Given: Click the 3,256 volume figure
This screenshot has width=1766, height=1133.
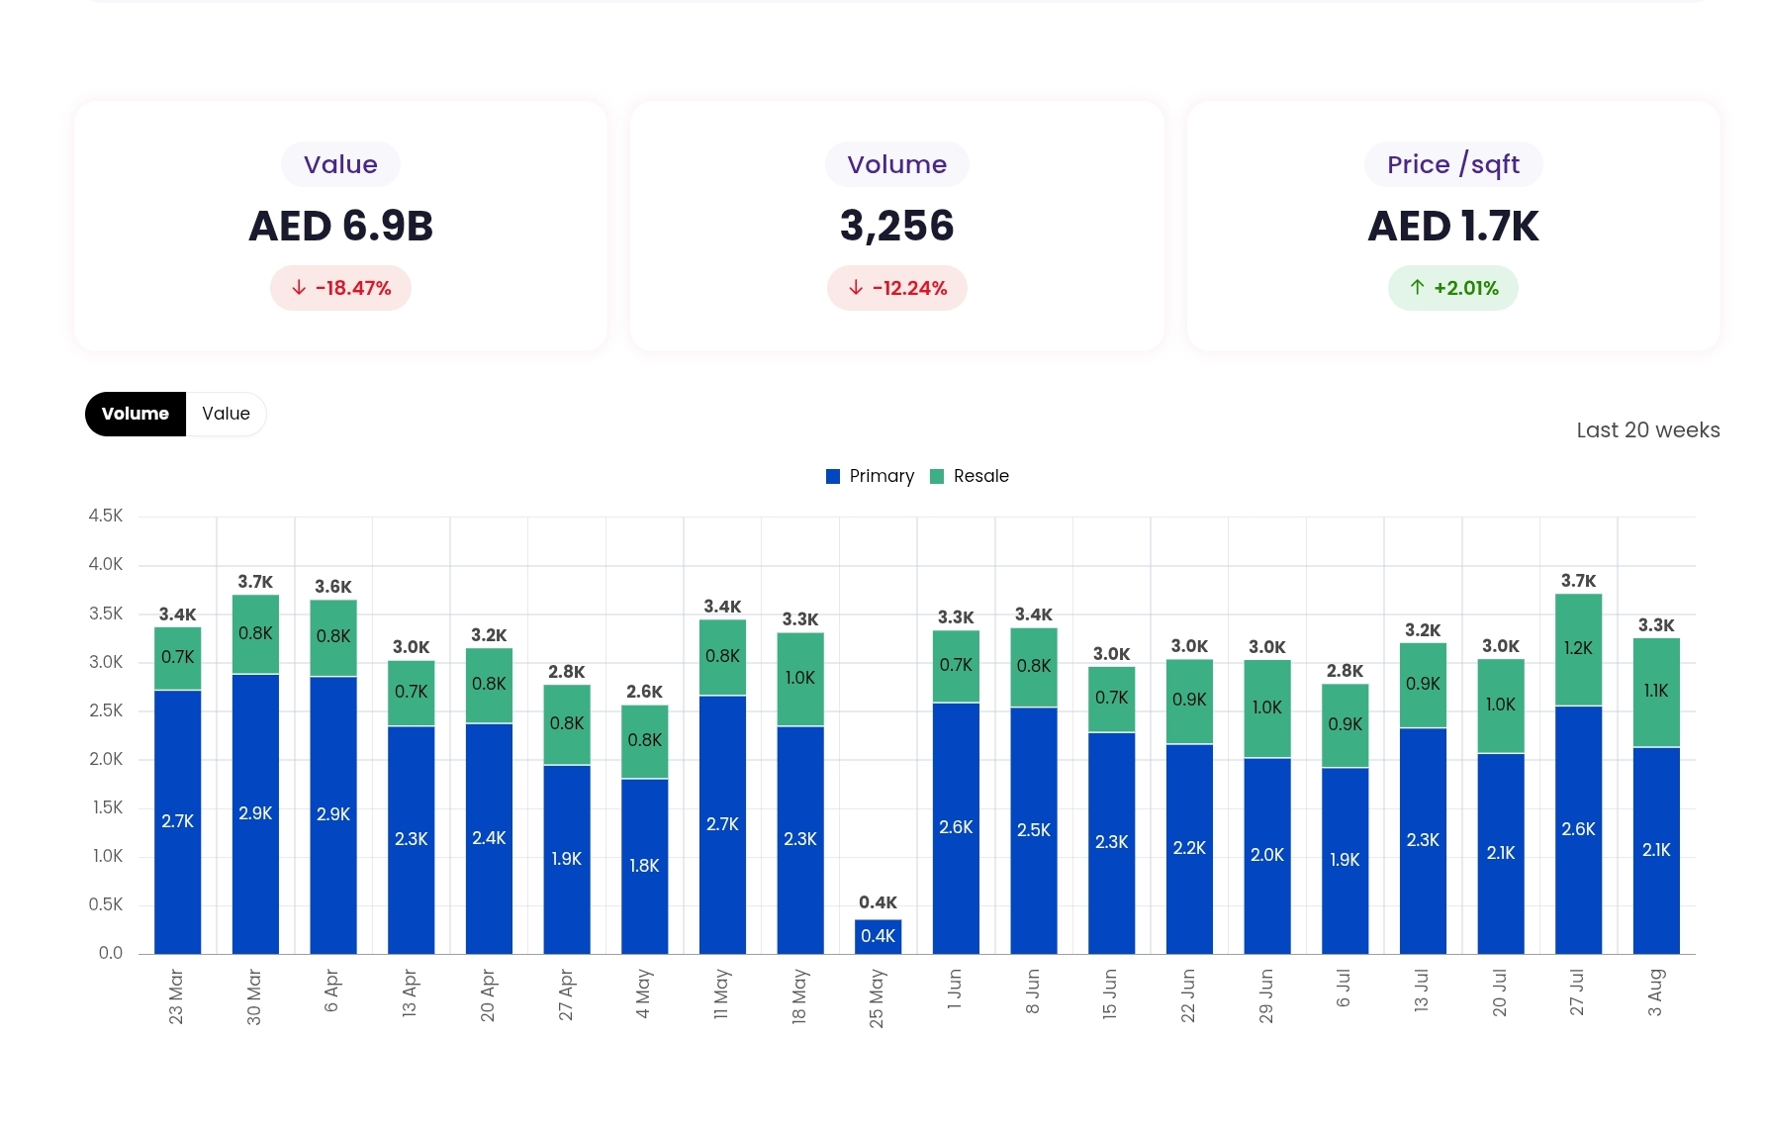Looking at the screenshot, I should click(x=896, y=227).
